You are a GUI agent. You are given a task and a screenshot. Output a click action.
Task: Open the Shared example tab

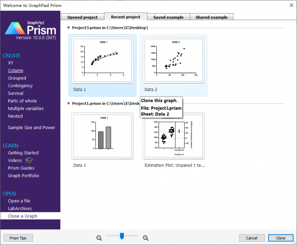pos(211,17)
